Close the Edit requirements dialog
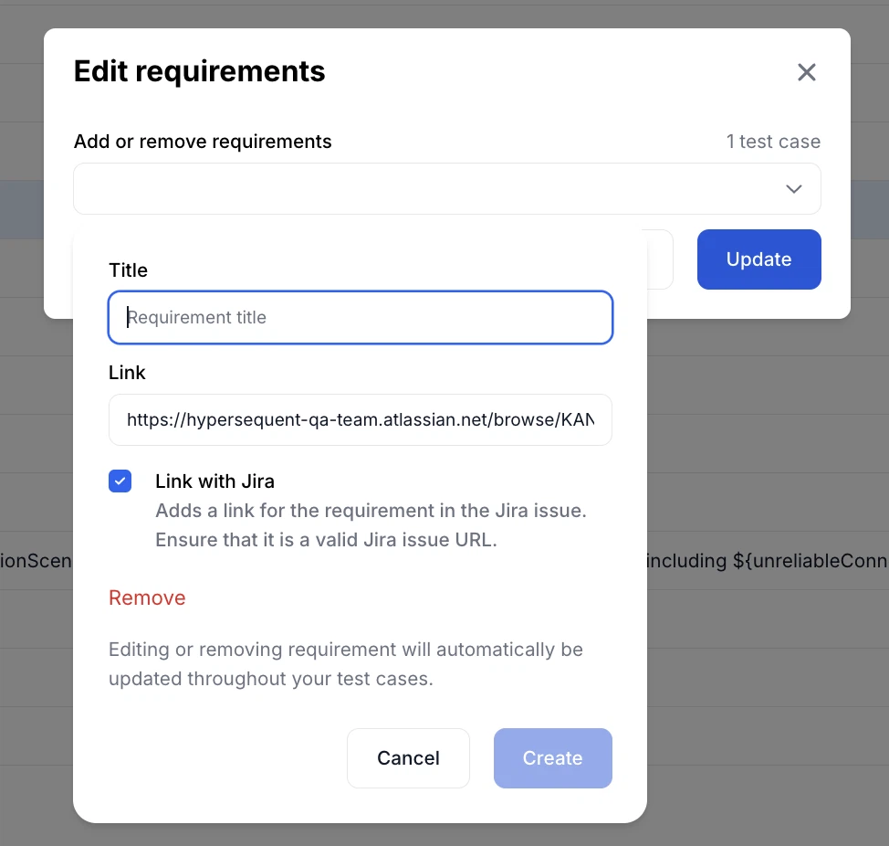Image resolution: width=889 pixels, height=846 pixels. [x=806, y=72]
